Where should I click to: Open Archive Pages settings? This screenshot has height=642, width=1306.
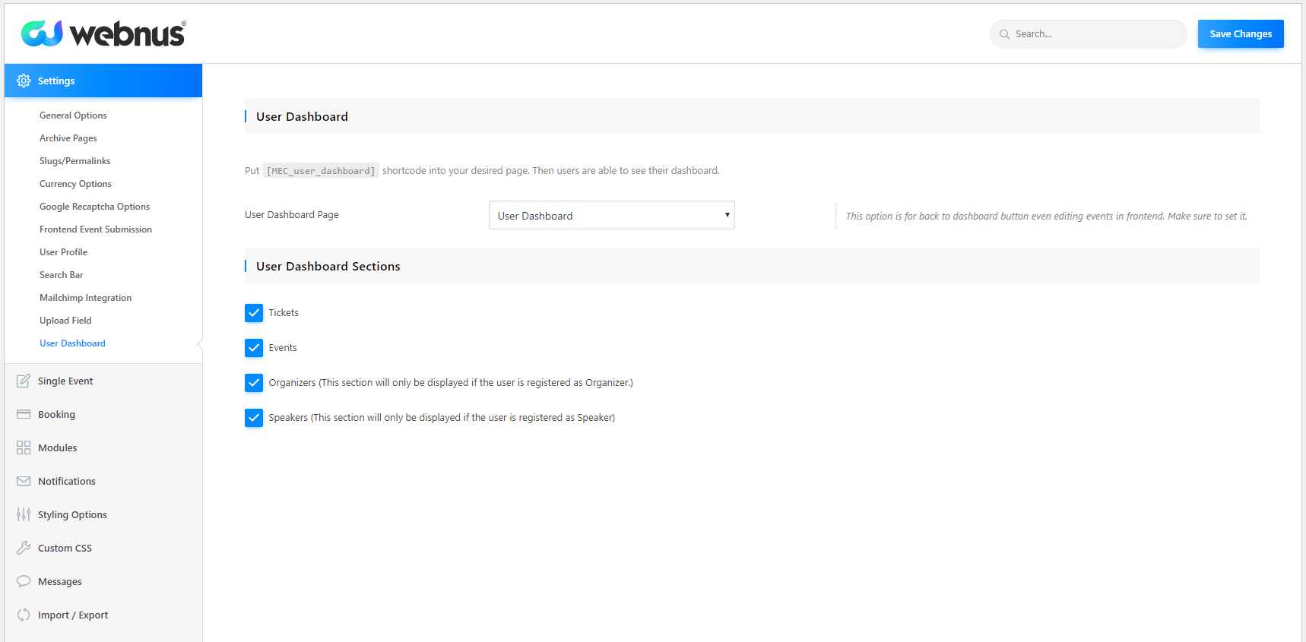click(68, 138)
